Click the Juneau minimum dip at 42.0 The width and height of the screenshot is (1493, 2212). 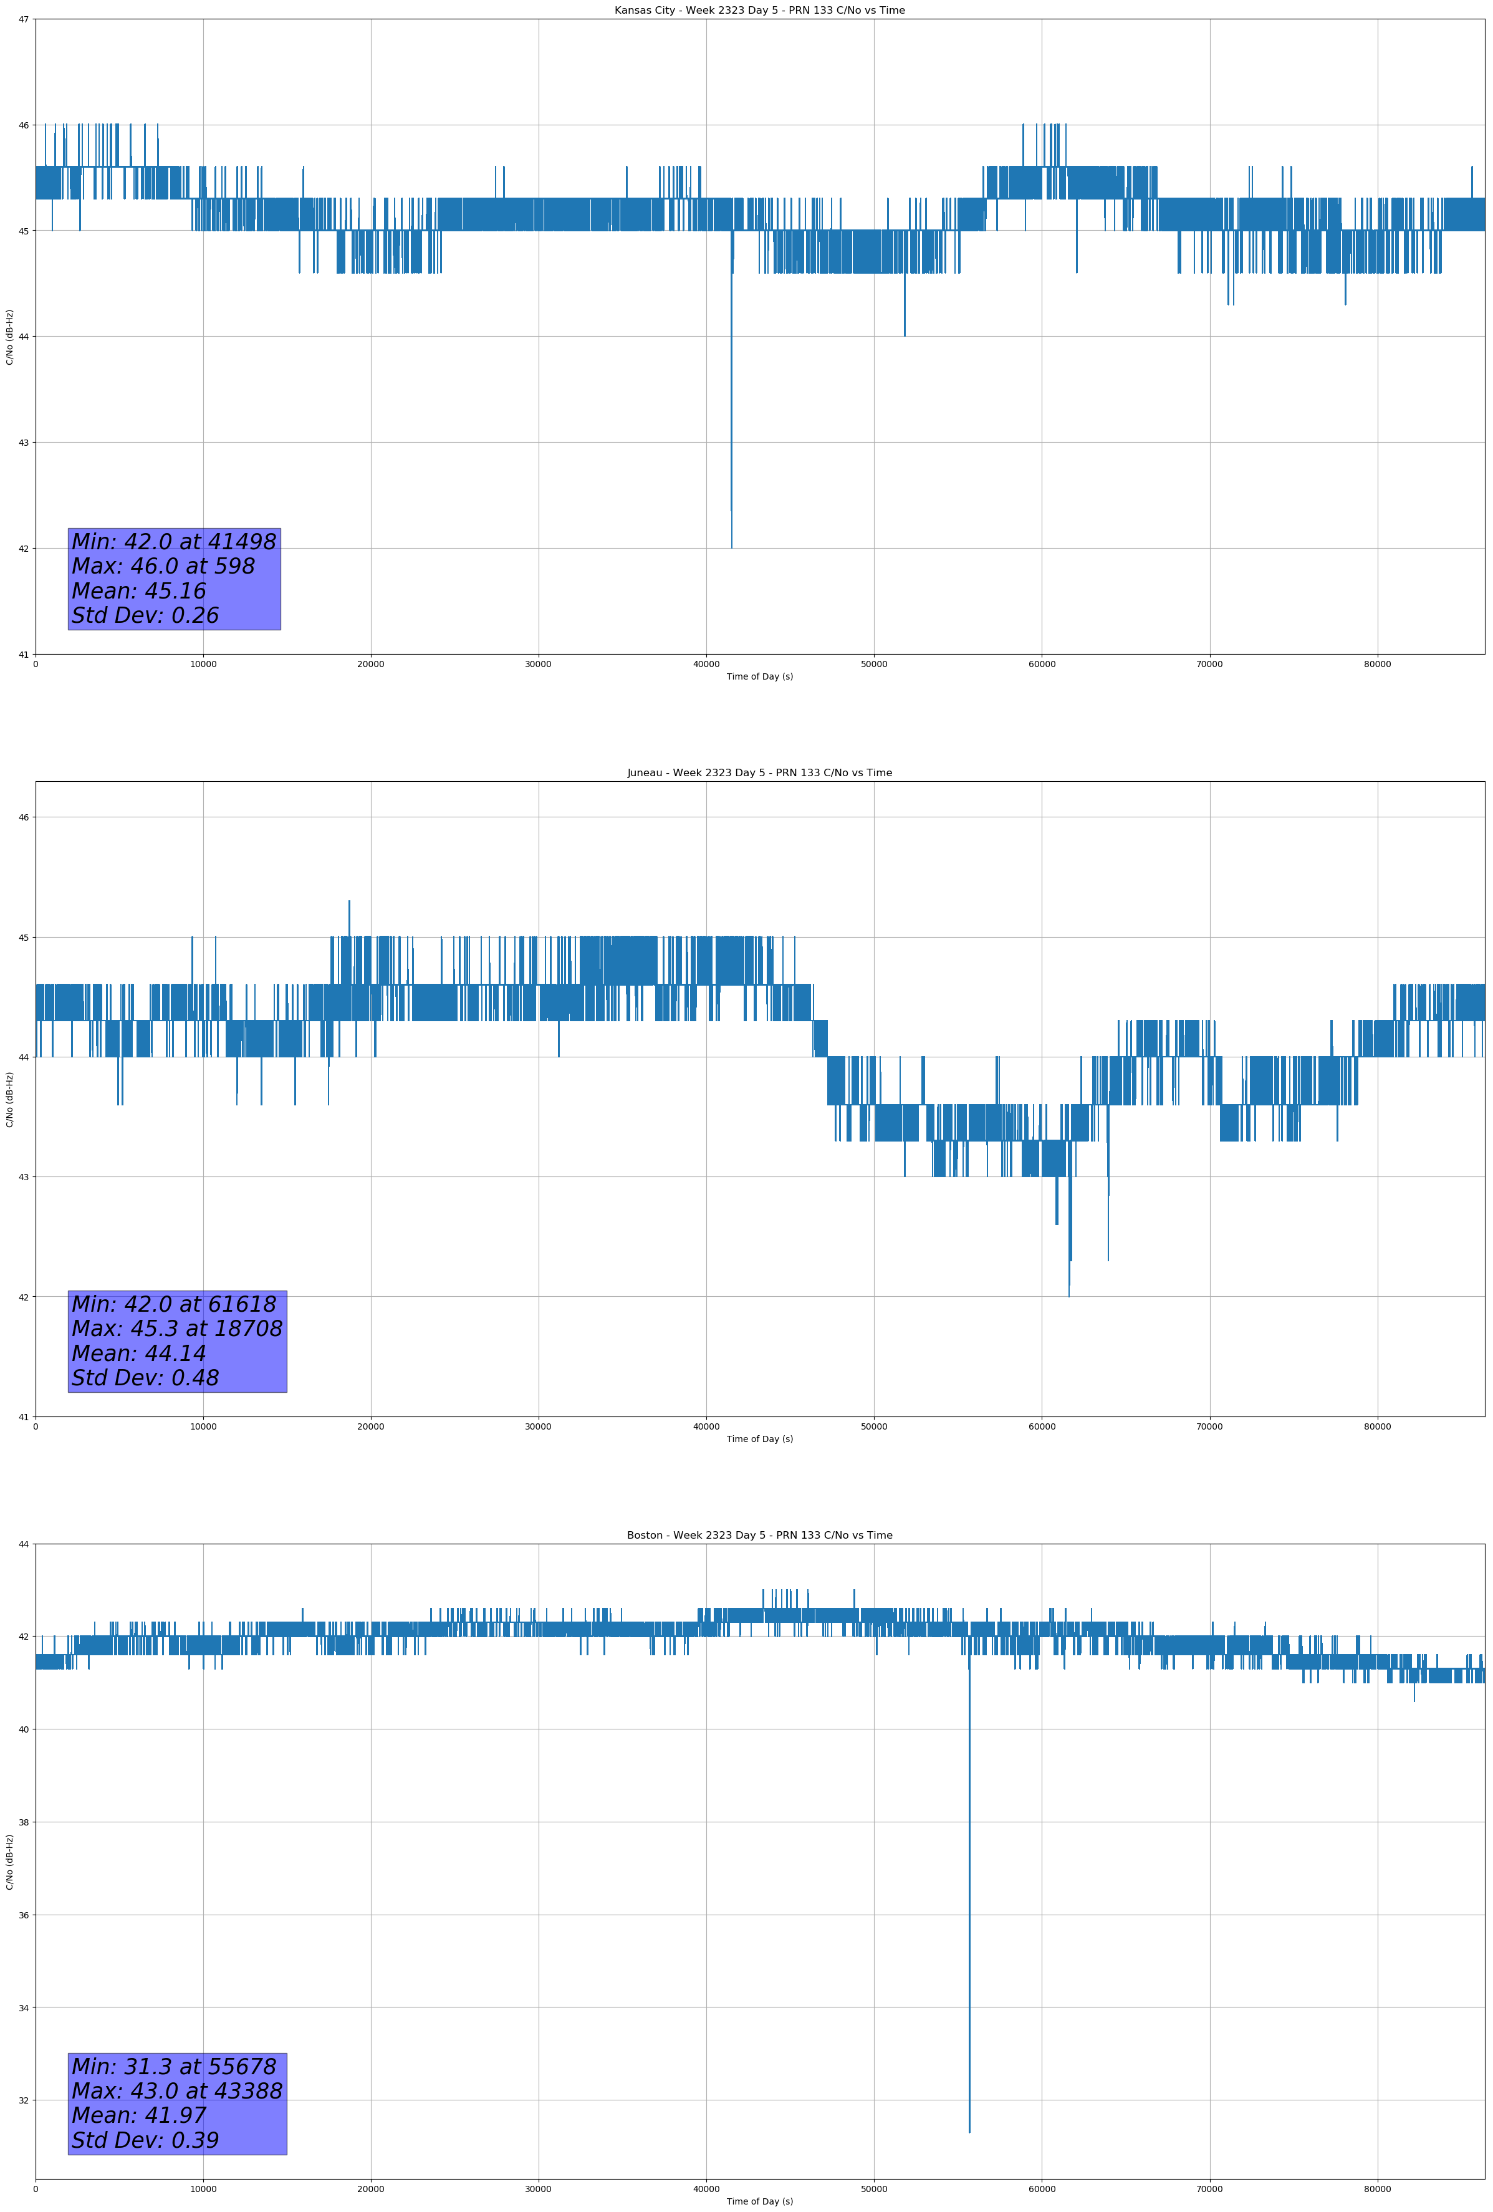tap(1068, 1294)
